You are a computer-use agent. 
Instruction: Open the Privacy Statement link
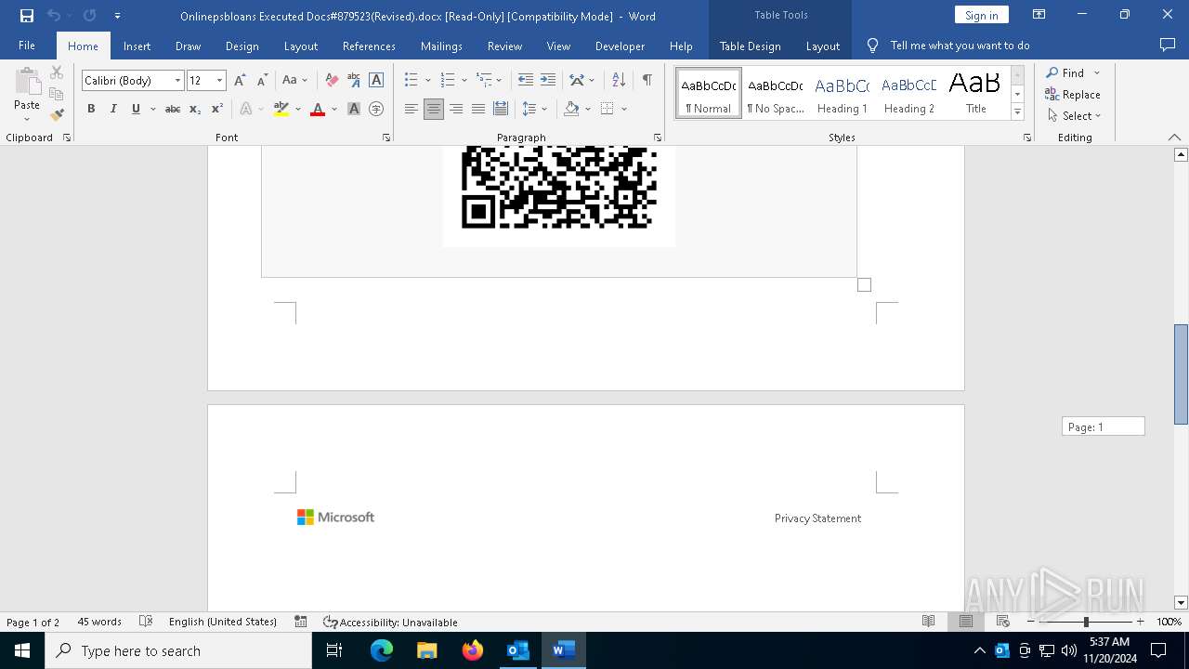tap(817, 518)
